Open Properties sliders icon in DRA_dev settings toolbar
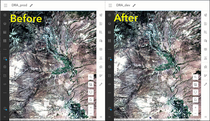210x121 pixels. click(205, 15)
